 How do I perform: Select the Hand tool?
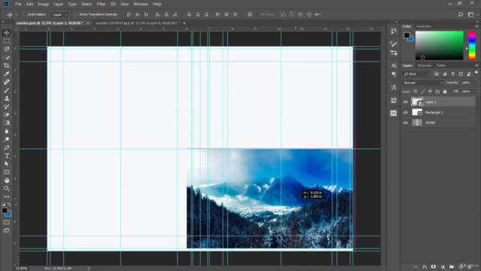point(7,181)
